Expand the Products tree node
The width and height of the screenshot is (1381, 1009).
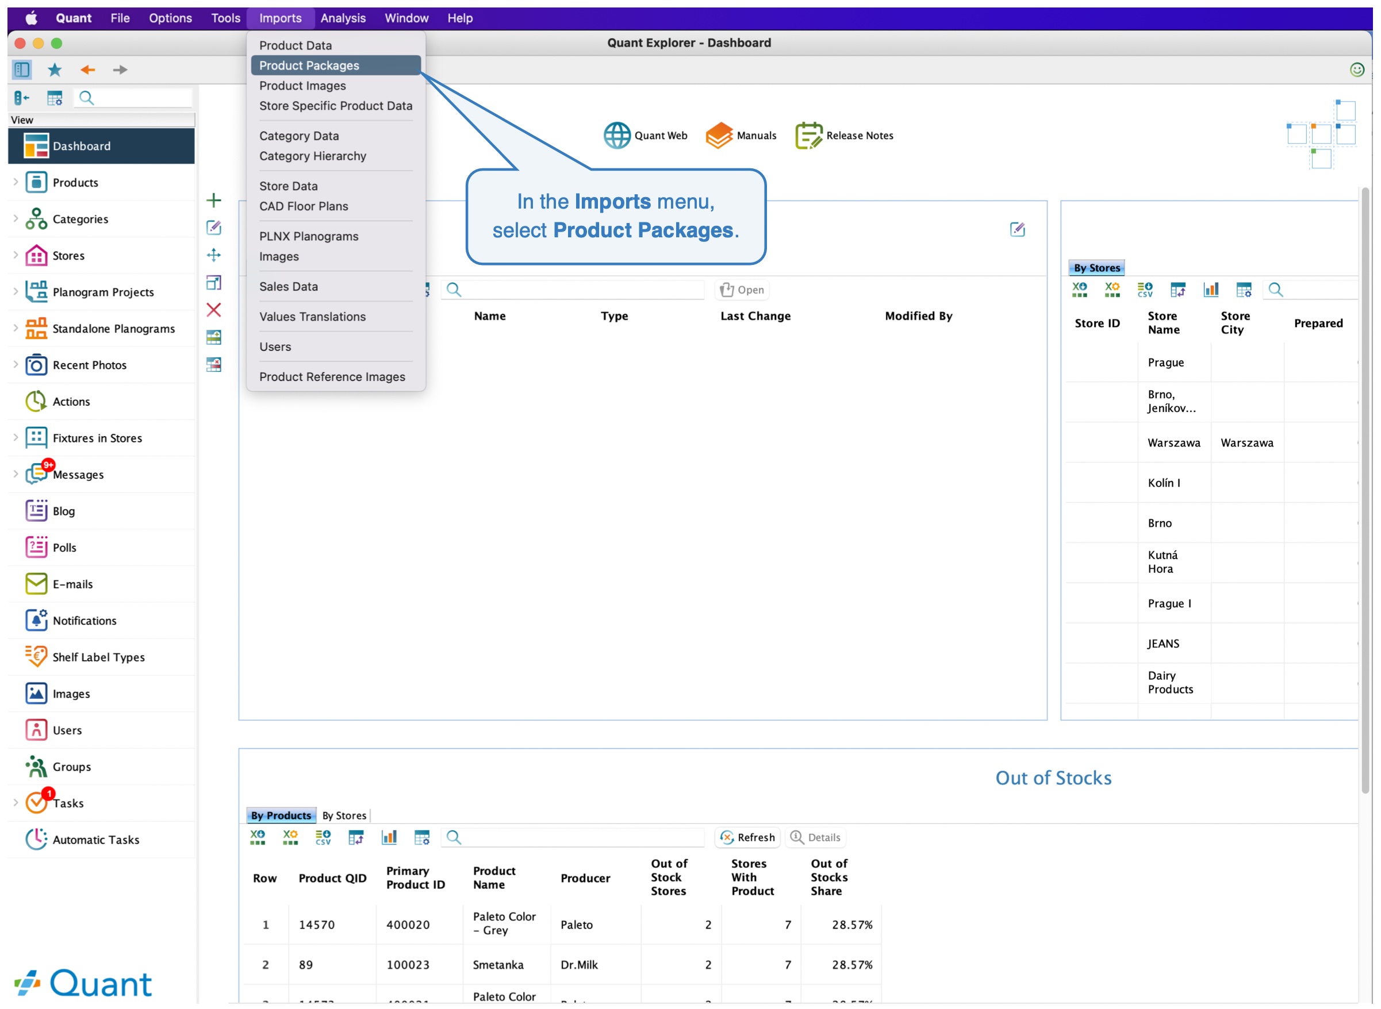(16, 182)
